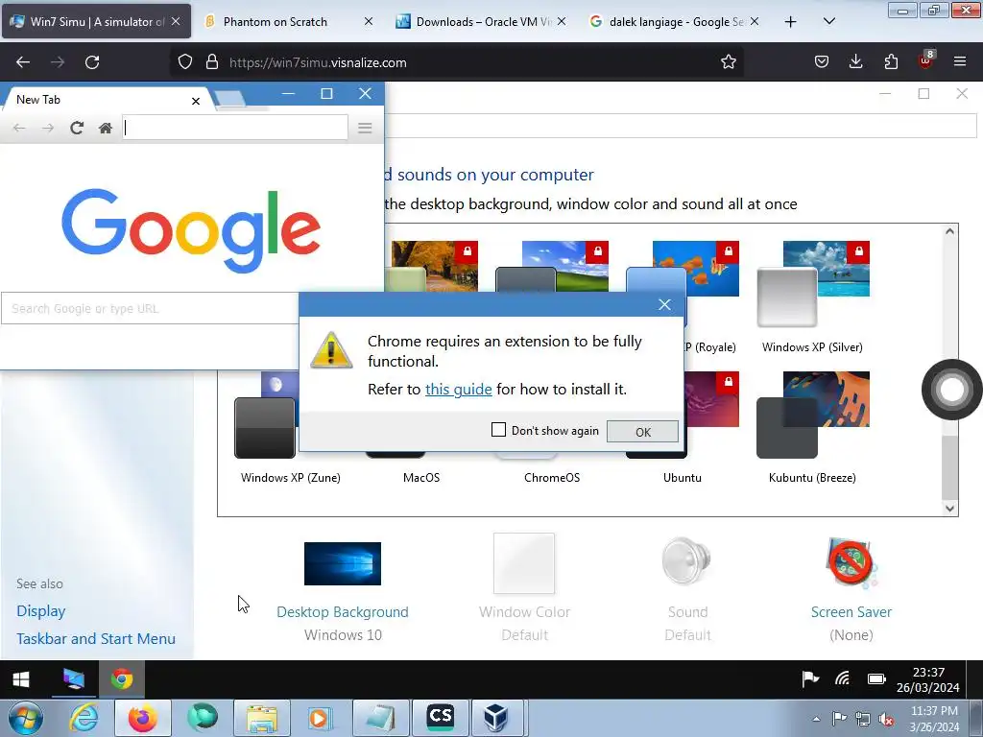
Task: Choose the MacOS theme label
Action: click(x=421, y=478)
